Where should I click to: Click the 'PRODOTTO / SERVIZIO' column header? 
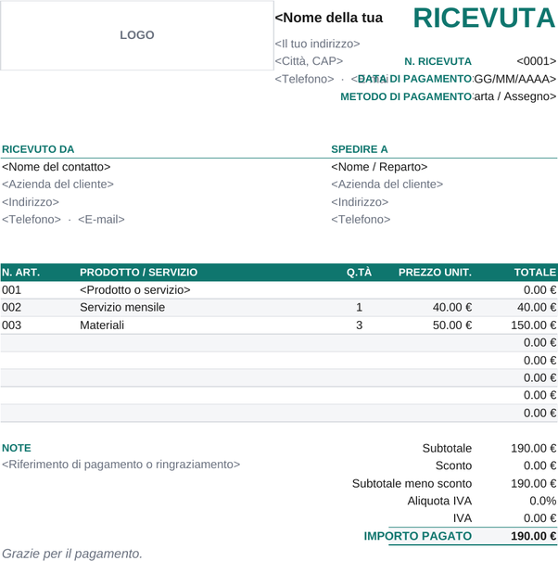pos(138,273)
